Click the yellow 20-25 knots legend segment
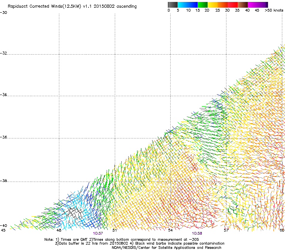This screenshot has height=250, width=285. point(213,5)
